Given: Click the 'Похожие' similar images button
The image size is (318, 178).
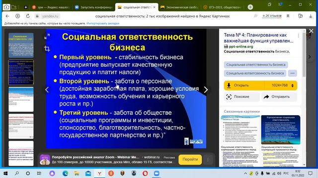Looking at the screenshot, I should (x=241, y=97).
